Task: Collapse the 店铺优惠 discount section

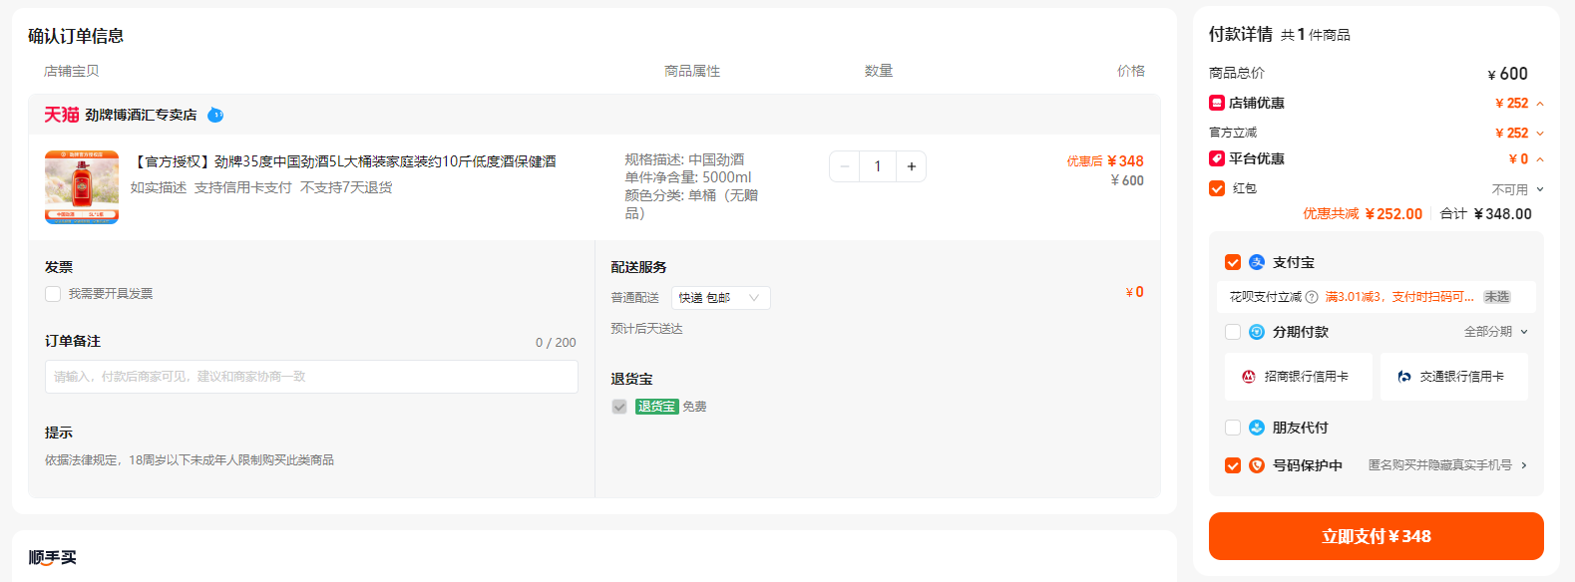Action: tap(1540, 104)
